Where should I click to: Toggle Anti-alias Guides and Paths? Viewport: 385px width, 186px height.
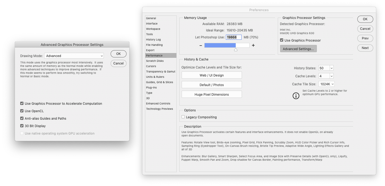click(x=22, y=118)
